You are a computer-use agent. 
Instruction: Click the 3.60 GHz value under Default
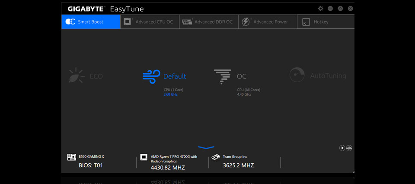(x=170, y=94)
